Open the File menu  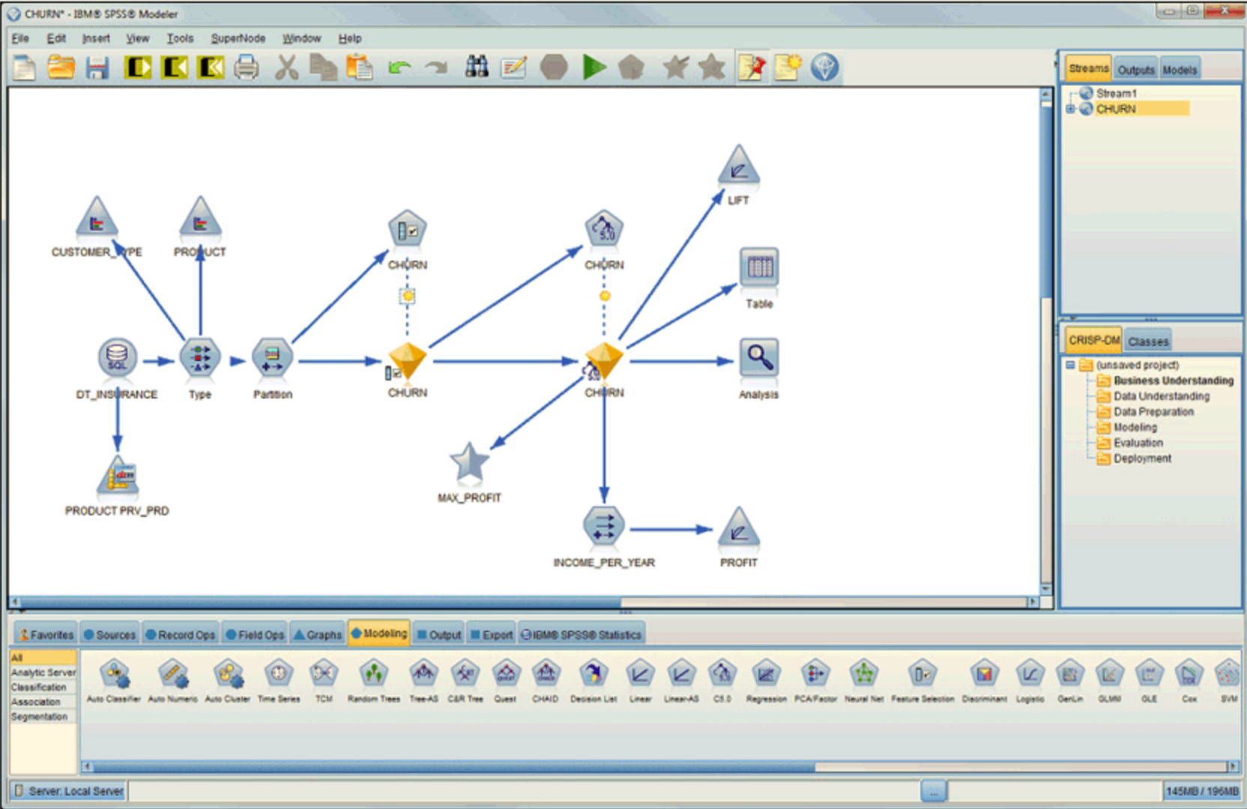(20, 38)
